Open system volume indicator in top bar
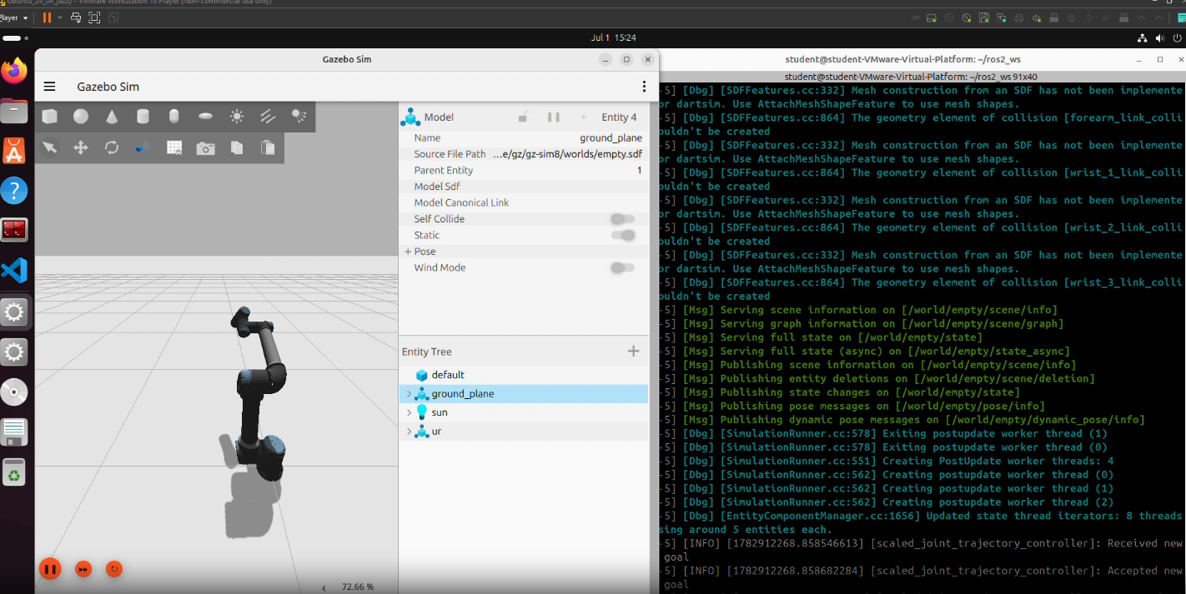Screen dimensions: 1186x594 pyautogui.click(x=1159, y=38)
